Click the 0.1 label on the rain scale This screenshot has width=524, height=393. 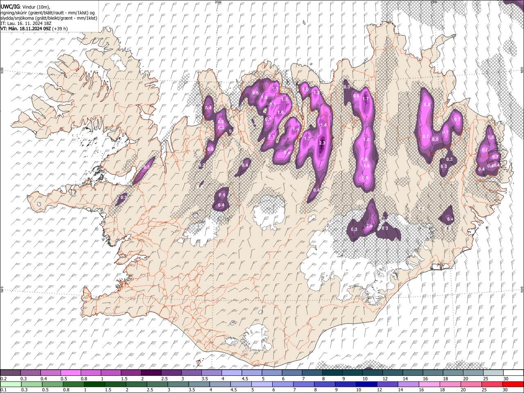(3, 390)
